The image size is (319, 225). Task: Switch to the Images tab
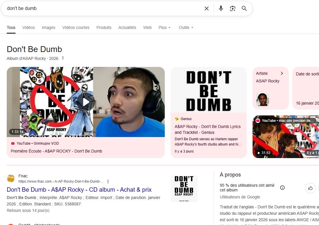point(48,28)
